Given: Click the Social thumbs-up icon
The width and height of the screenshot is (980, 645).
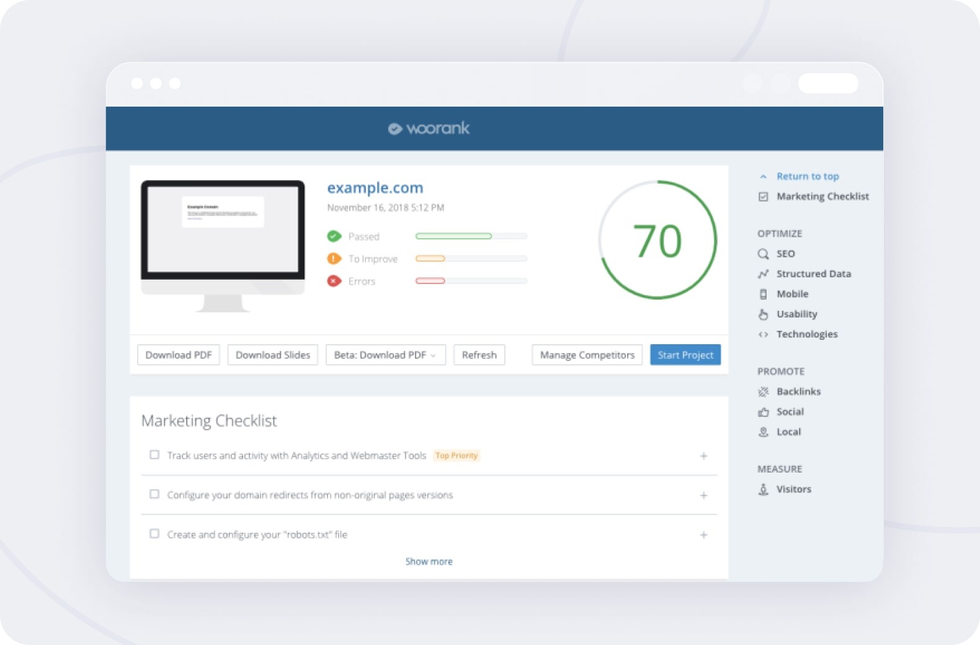Looking at the screenshot, I should pos(763,412).
